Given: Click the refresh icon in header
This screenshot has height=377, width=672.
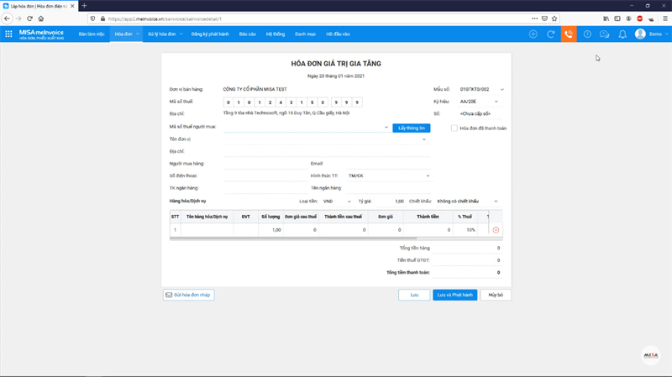Looking at the screenshot, I should click(x=551, y=34).
